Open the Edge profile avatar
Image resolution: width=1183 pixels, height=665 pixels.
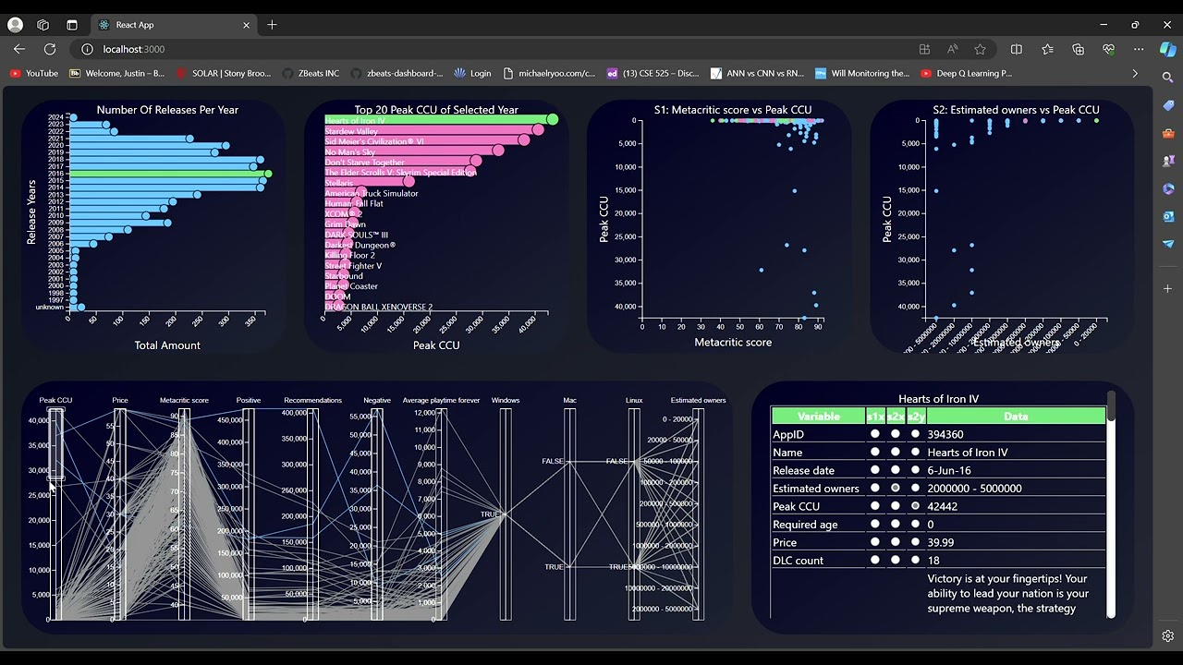[15, 25]
